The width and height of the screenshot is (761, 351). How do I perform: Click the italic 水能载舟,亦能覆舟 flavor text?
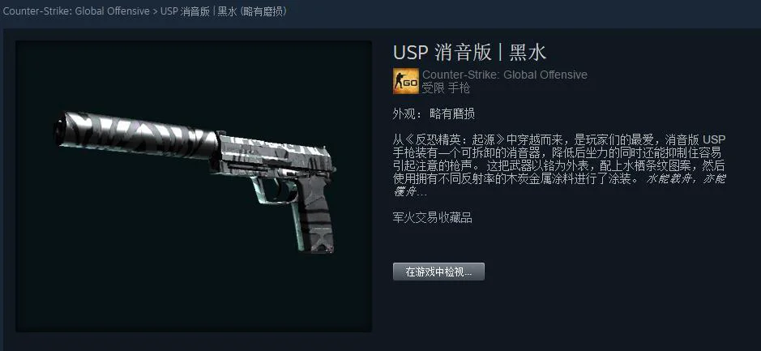pos(559,186)
